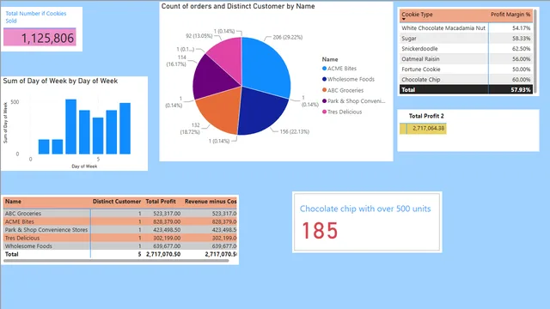Image resolution: width=550 pixels, height=309 pixels.
Task: Click the Wholesome Foods table row name
Action: pyautogui.click(x=28, y=246)
